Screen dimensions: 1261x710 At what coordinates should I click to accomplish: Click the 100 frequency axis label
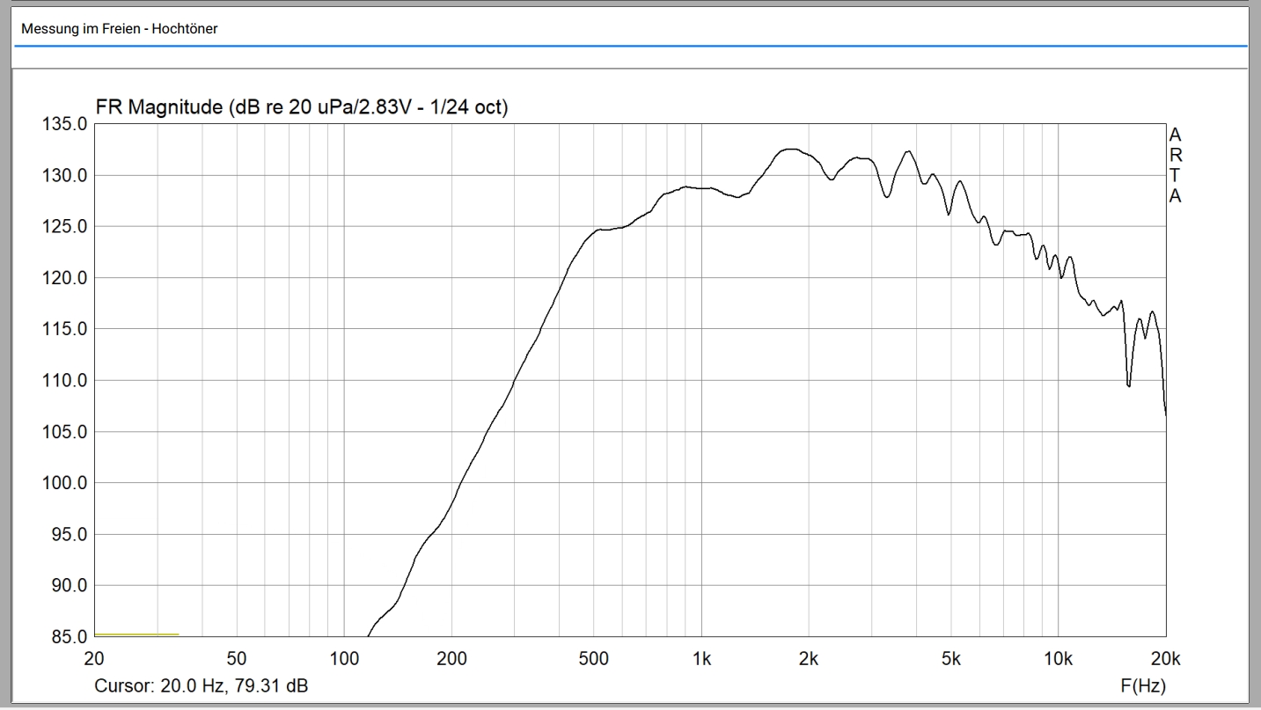point(344,661)
